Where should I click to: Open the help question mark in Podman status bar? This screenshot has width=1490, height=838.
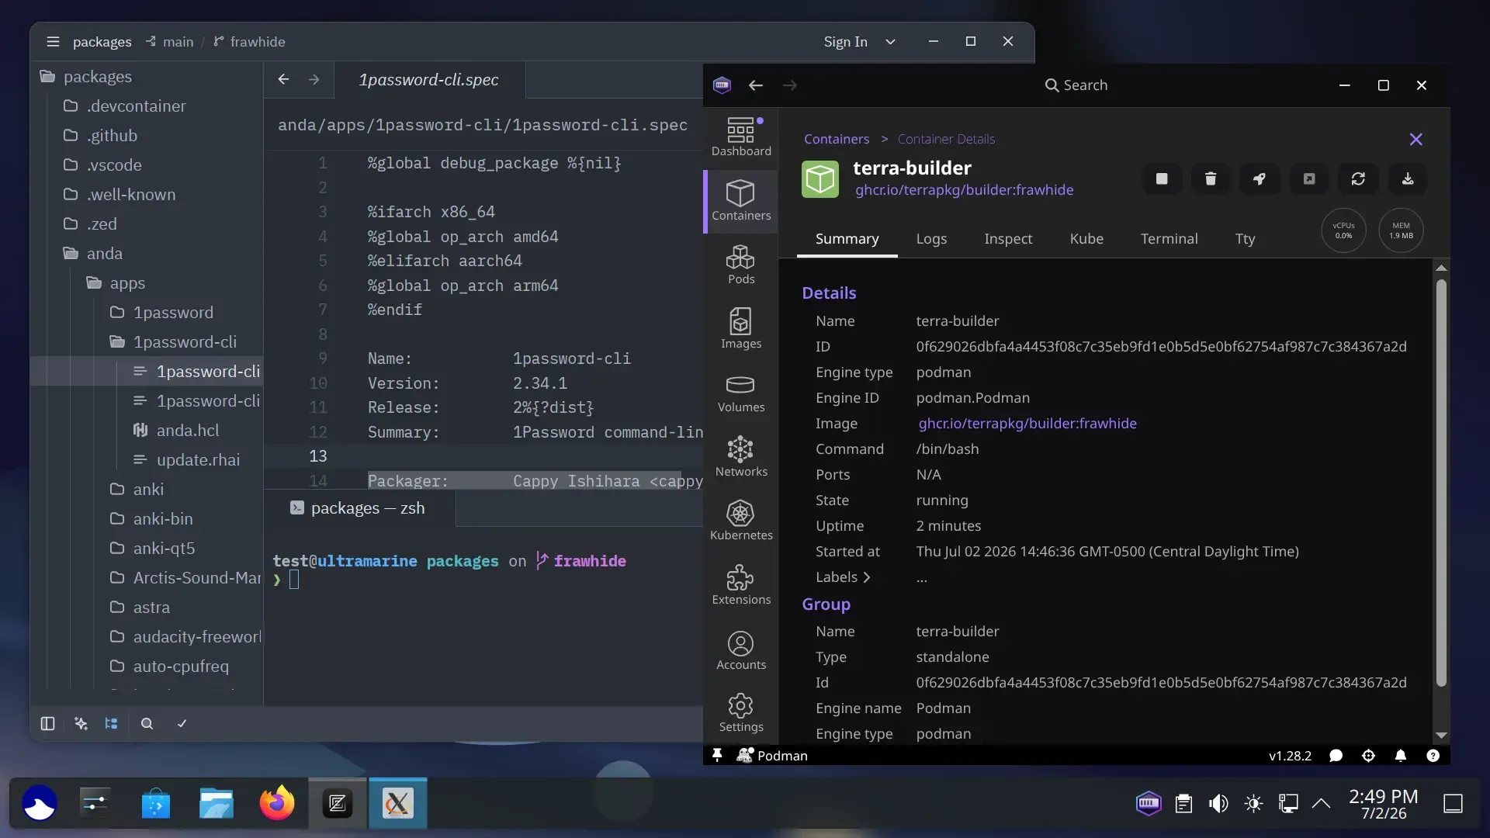[x=1433, y=755]
